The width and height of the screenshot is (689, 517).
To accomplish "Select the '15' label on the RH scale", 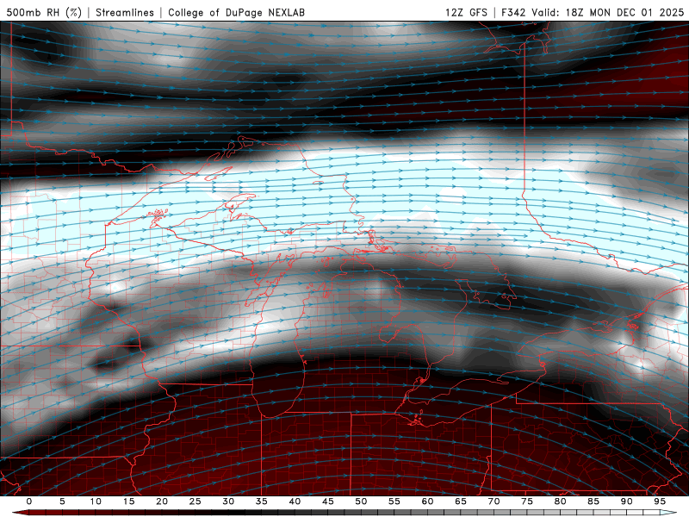I will click(x=128, y=501).
